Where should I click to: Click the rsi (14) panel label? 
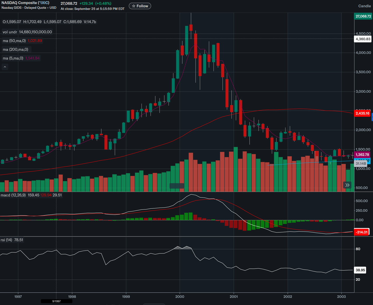coord(6,240)
